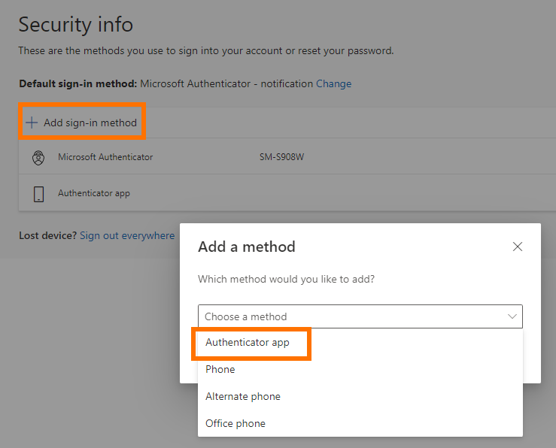Select Authenticator app from the dropdown list
556x448 pixels.
pyautogui.click(x=248, y=343)
